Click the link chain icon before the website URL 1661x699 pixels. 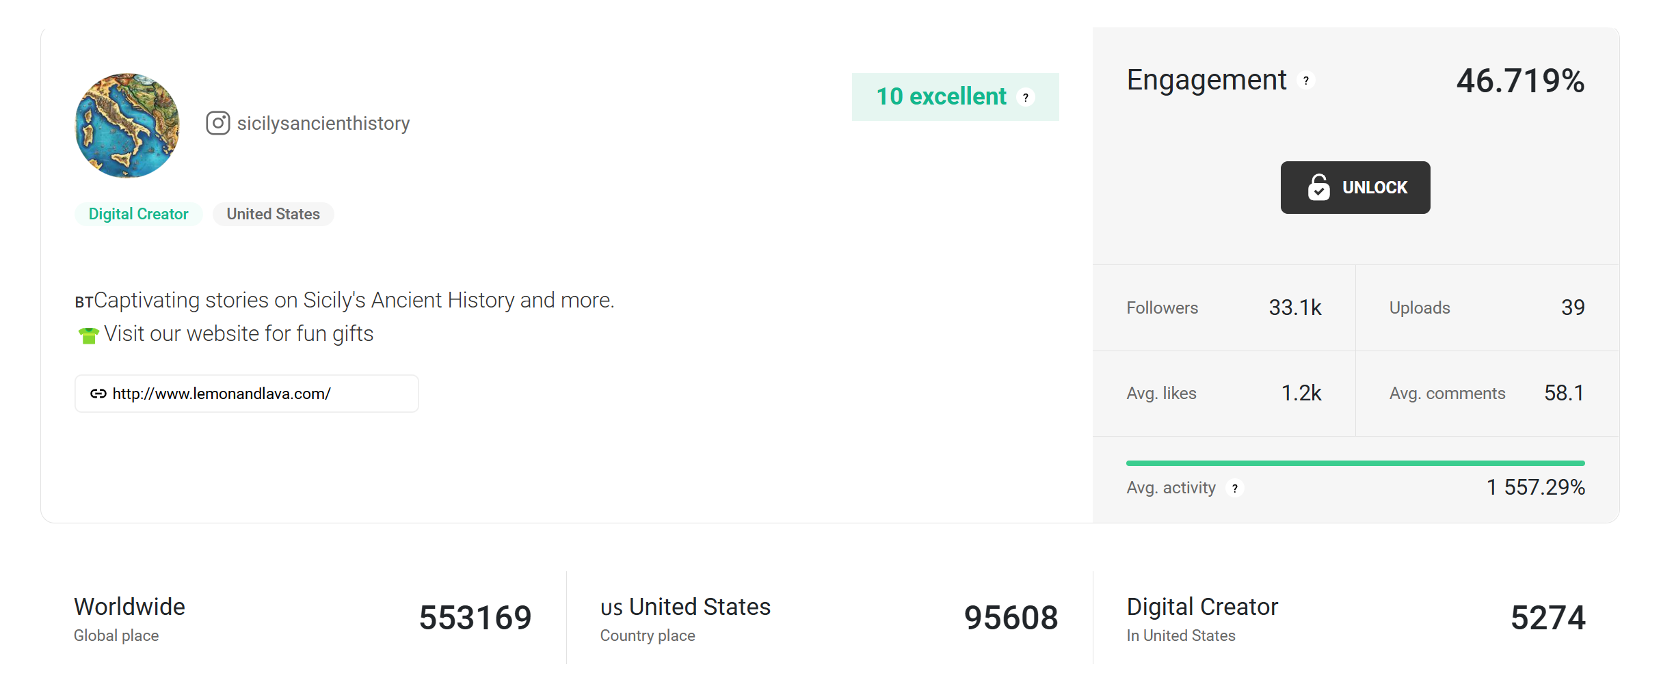pyautogui.click(x=98, y=394)
